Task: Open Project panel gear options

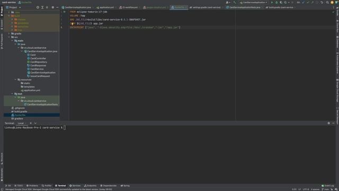Action: [x=53, y=7]
